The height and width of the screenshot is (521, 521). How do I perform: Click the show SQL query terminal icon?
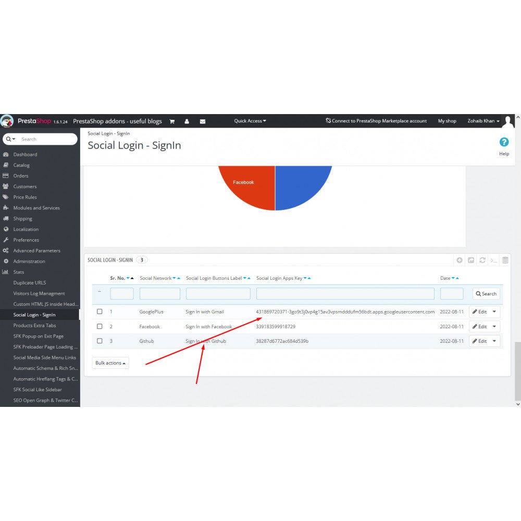(494, 260)
